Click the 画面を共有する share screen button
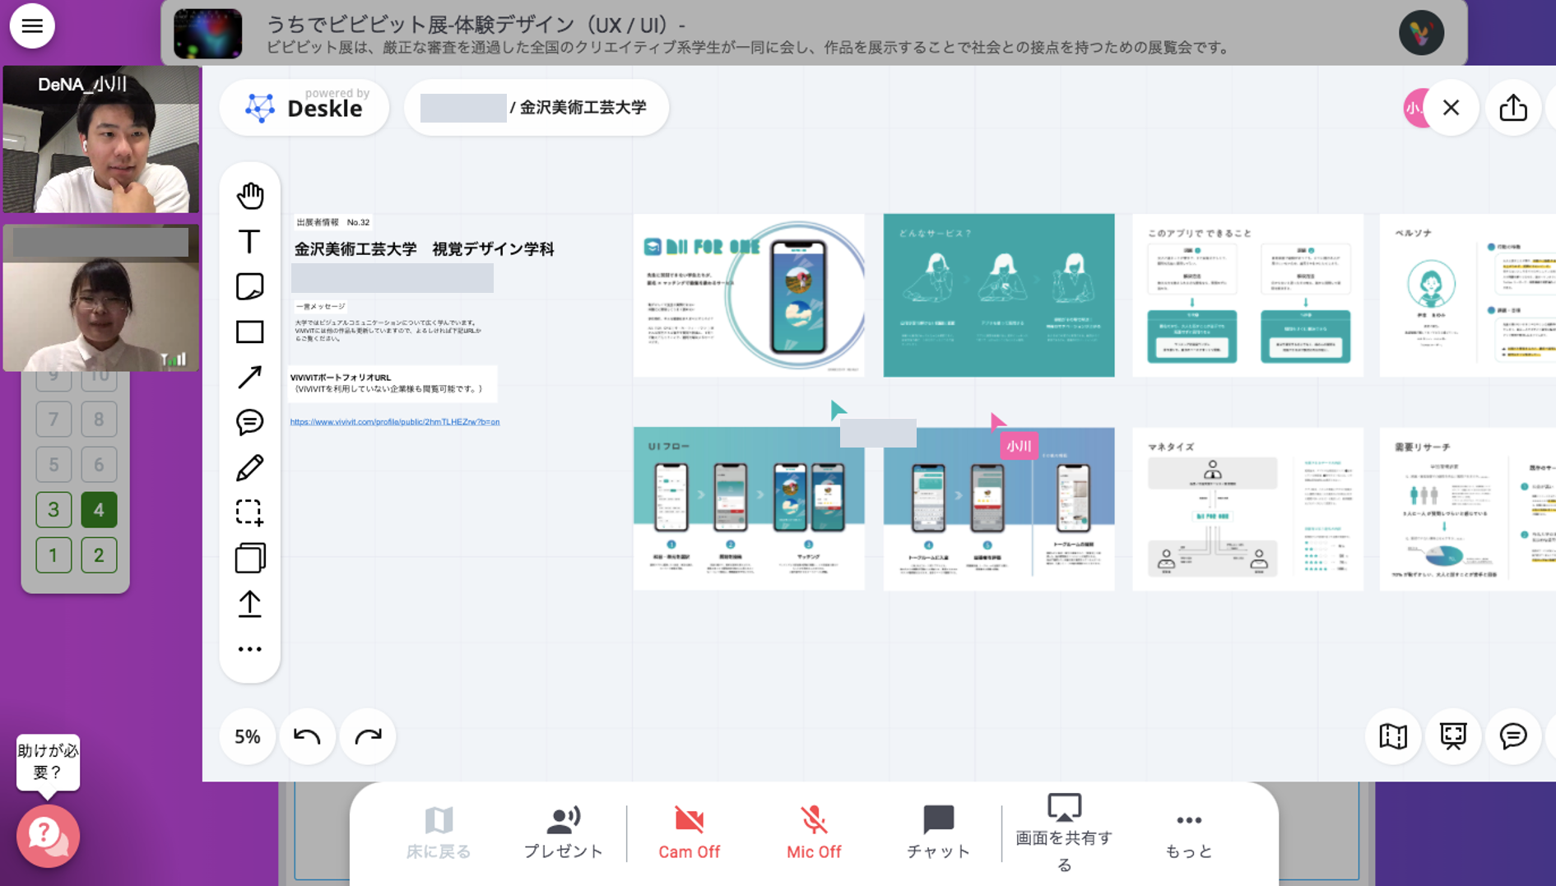The height and width of the screenshot is (886, 1556). pos(1063,833)
